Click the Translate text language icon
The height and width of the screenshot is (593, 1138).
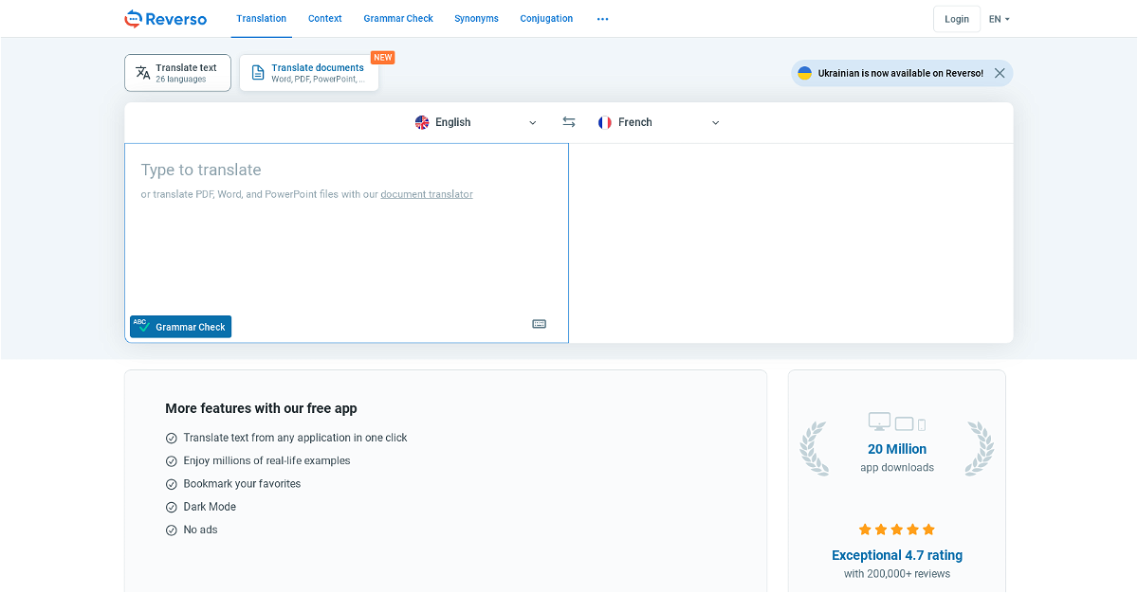coord(143,73)
